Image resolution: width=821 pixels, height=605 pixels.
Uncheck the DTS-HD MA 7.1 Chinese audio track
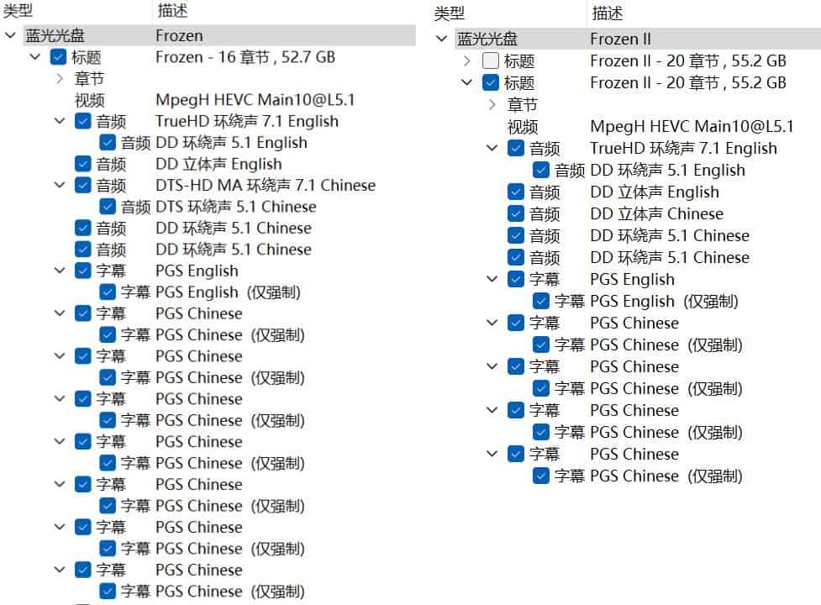(x=82, y=185)
